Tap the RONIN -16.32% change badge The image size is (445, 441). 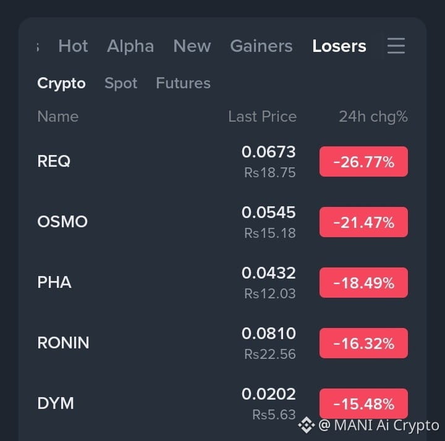[363, 343]
